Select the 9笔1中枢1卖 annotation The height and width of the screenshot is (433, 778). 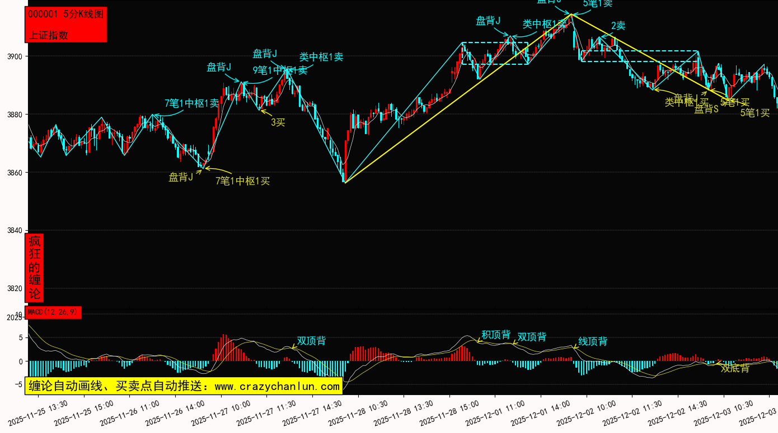tap(280, 70)
